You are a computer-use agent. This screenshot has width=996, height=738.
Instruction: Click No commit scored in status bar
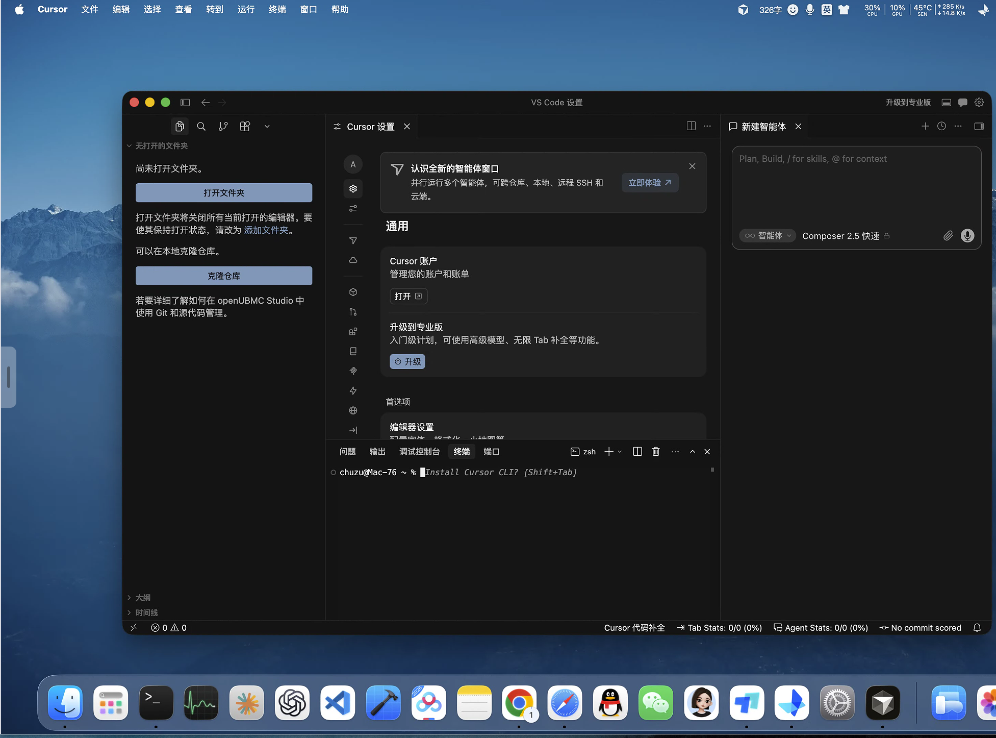pyautogui.click(x=921, y=628)
